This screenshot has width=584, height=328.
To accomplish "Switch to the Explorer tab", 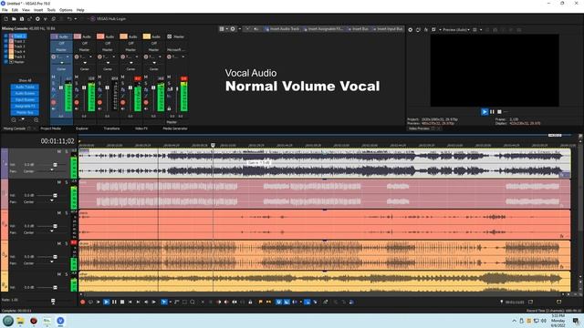I will point(82,128).
